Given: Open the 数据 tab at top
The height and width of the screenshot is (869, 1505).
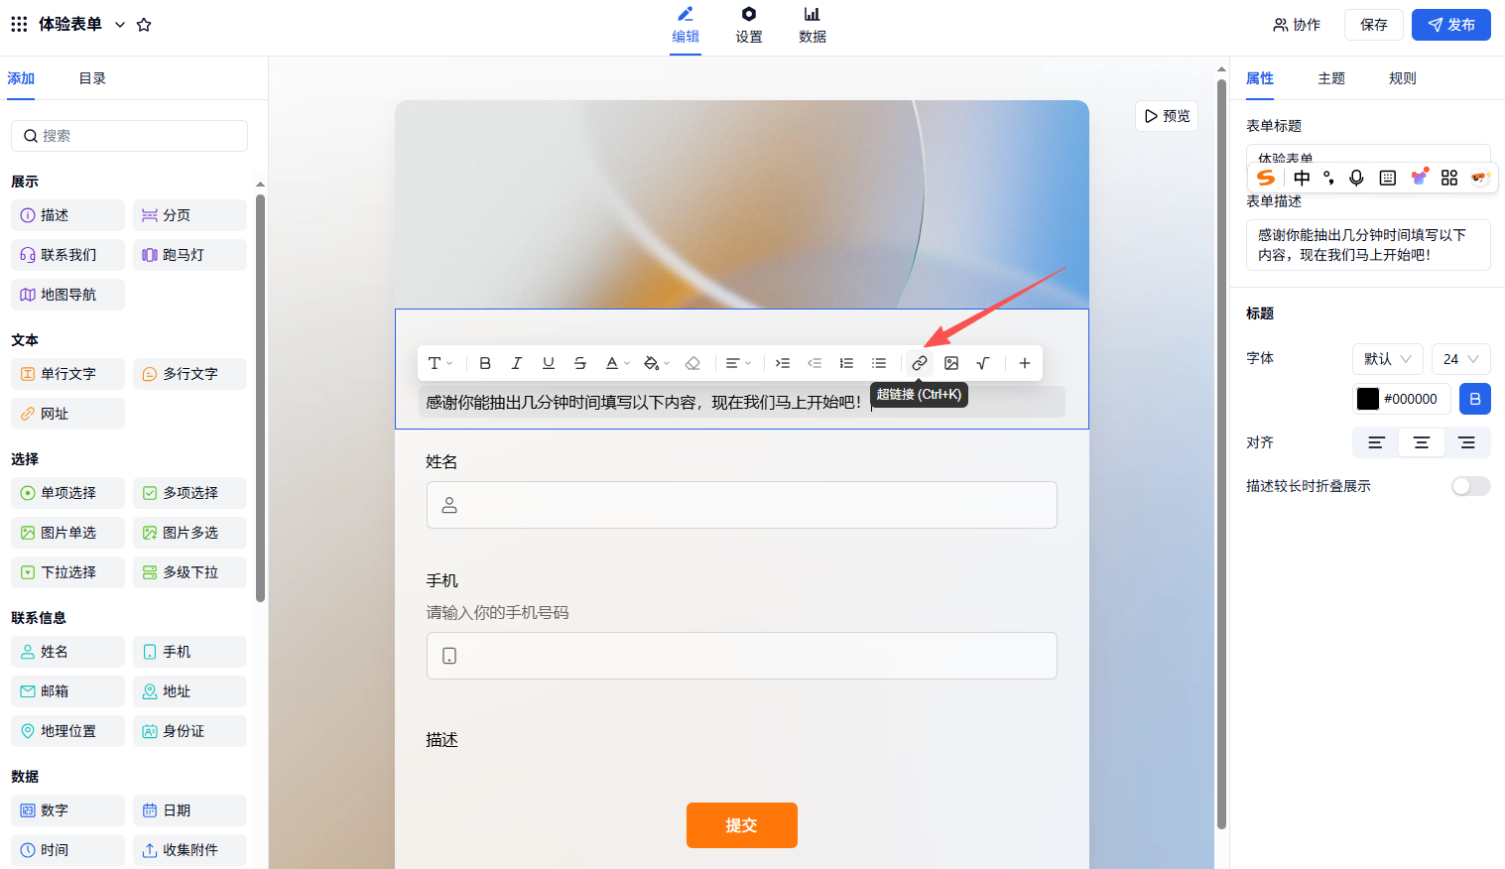Looking at the screenshot, I should (812, 25).
